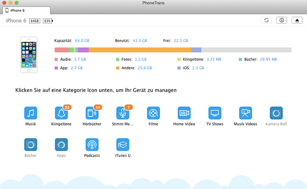Switch to the iPhone 6 tab
The image size is (307, 189).
(26, 10)
